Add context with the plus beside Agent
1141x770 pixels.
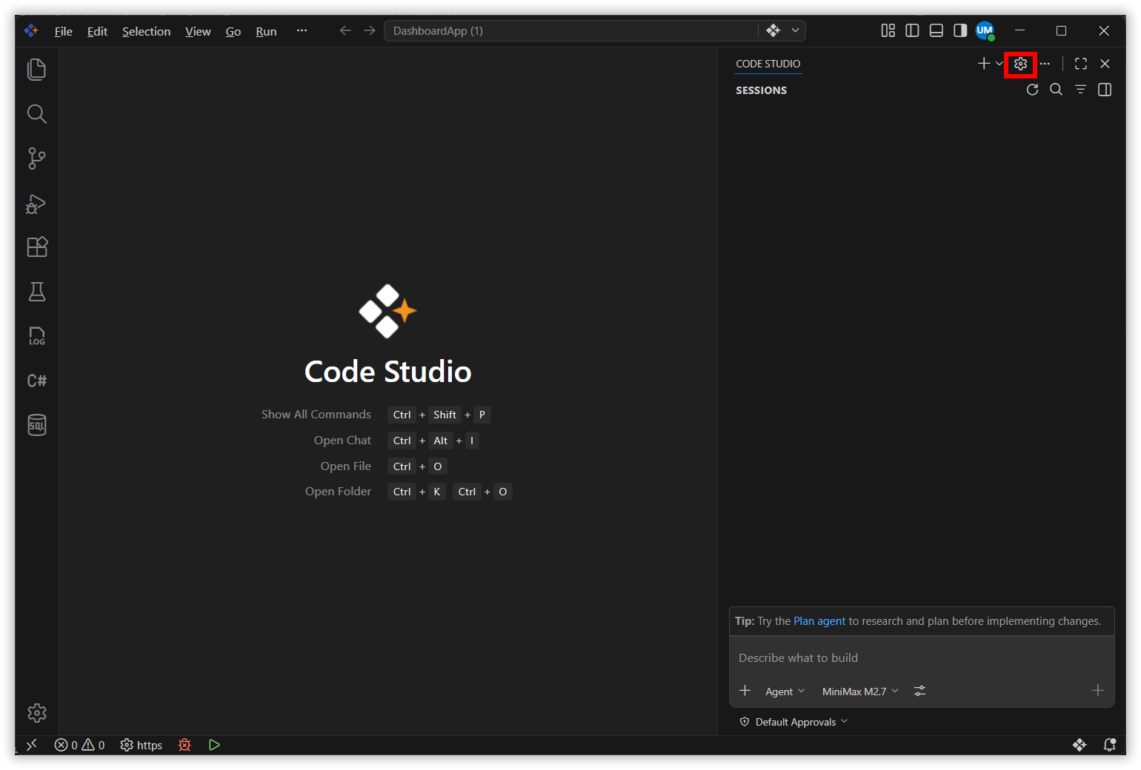coord(745,691)
